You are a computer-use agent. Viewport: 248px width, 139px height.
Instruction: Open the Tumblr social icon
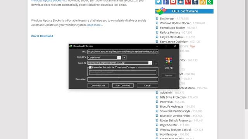tap(195, 2)
